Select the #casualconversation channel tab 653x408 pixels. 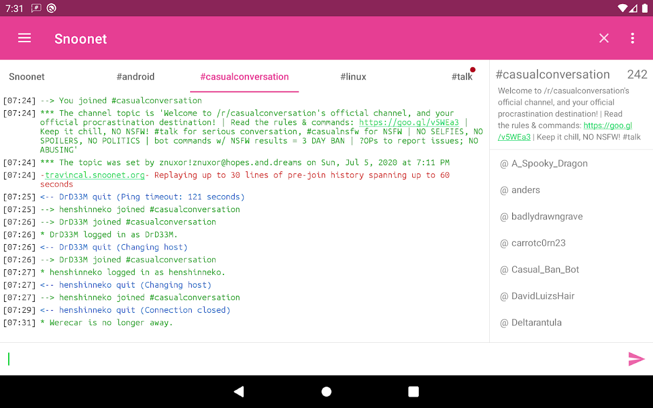(244, 76)
